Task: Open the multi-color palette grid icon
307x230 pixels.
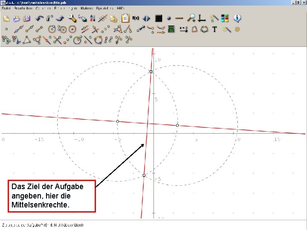Action: pyautogui.click(x=225, y=18)
